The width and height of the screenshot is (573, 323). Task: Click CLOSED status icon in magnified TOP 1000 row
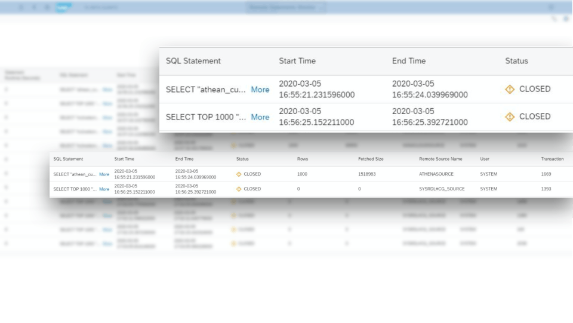click(509, 116)
